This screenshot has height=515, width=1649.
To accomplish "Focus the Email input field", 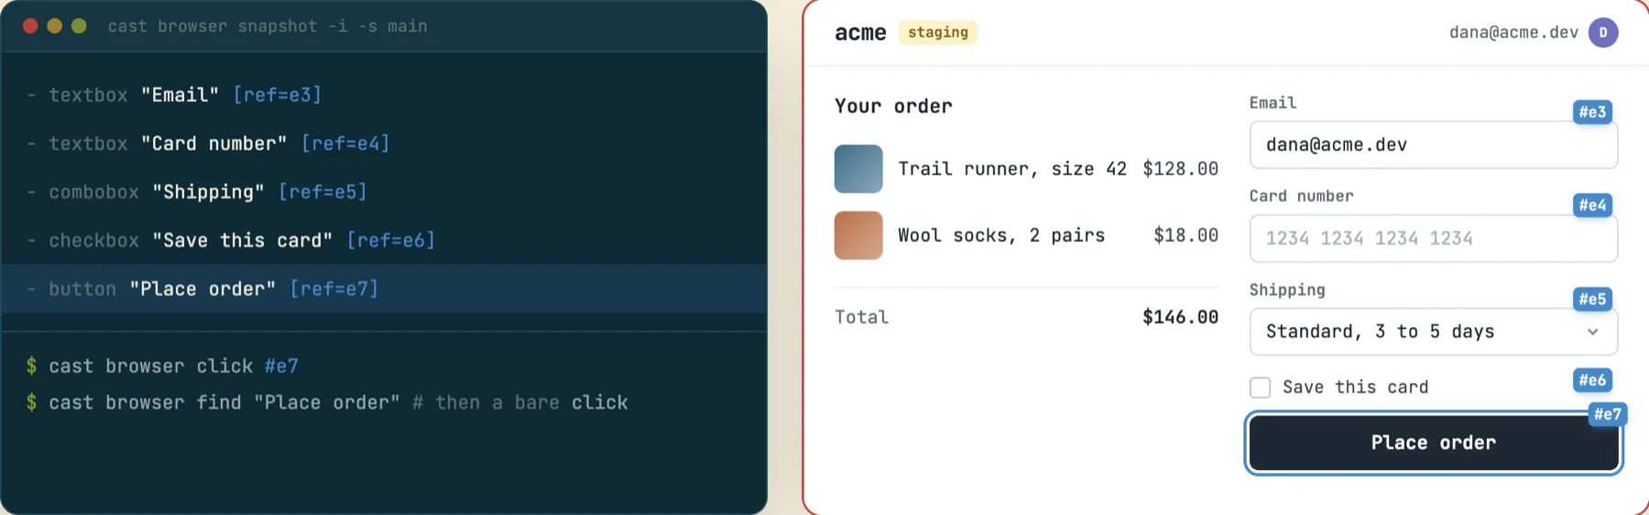I will (1434, 145).
